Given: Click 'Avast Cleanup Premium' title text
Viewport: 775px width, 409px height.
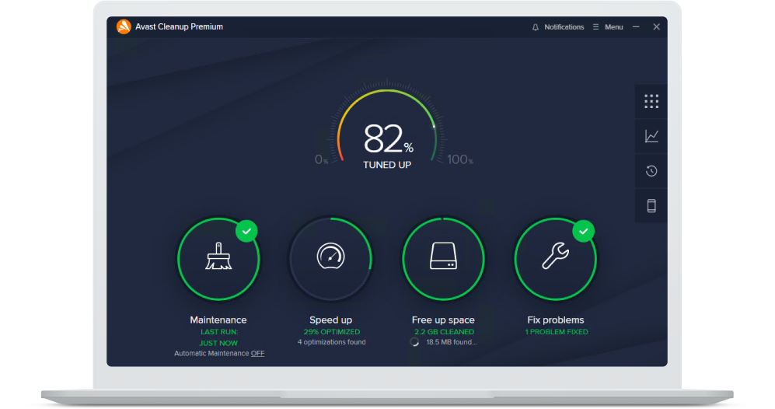Looking at the screenshot, I should pyautogui.click(x=179, y=26).
